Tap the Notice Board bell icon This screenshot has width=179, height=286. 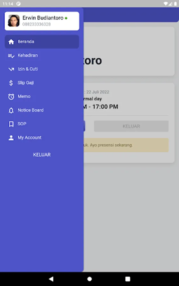coord(11,110)
